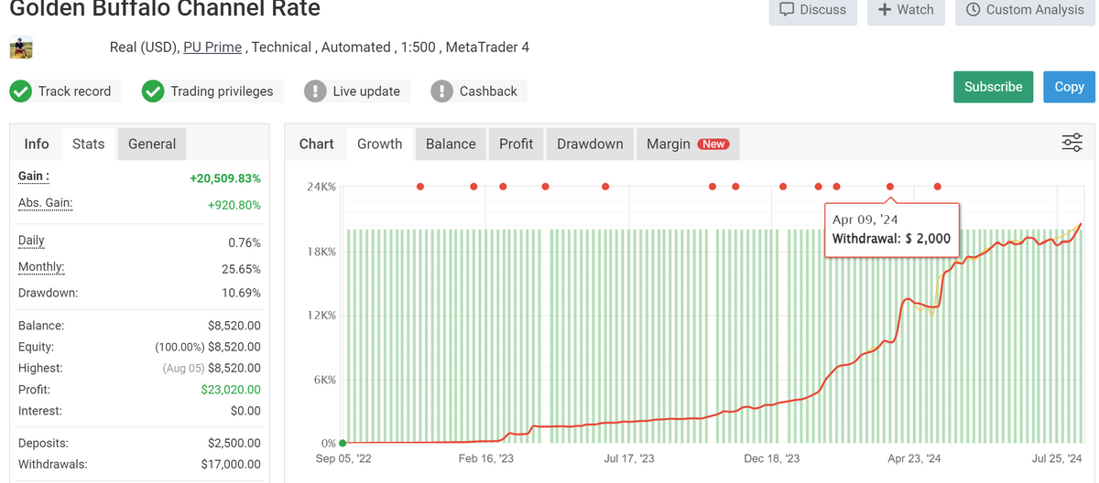Switch to the Stats tab
This screenshot has height=483, width=1099.
[88, 144]
